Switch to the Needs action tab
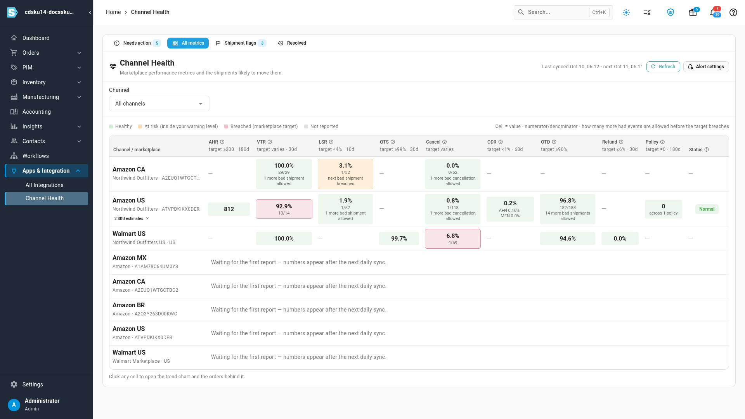The width and height of the screenshot is (745, 419). click(137, 43)
